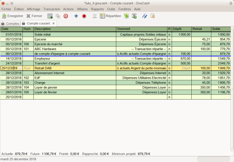Cancel the transaction with red circle icon
This screenshot has height=162, width=234.
[84, 16]
